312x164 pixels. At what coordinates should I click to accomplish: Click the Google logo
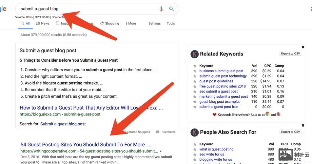pyautogui.click(x=3, y=9)
